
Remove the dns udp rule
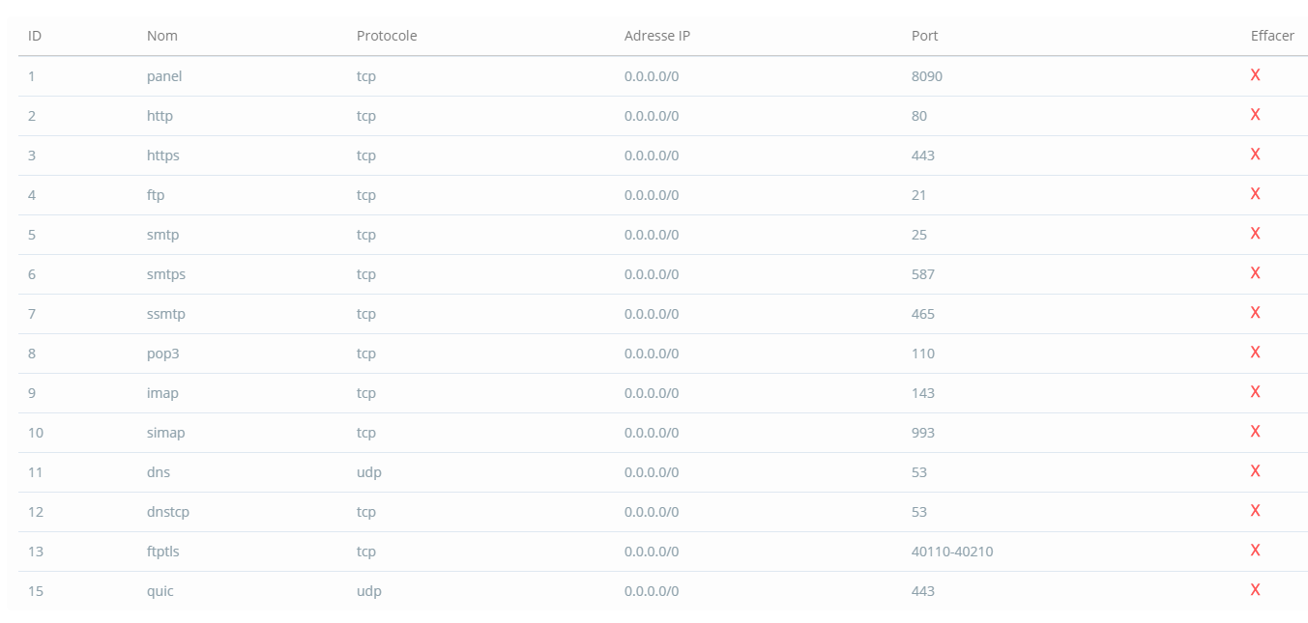click(1255, 471)
